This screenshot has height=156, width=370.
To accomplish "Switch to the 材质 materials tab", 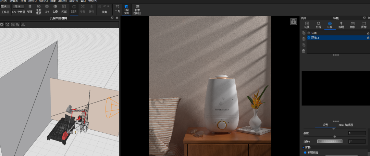I will click(x=318, y=25).
